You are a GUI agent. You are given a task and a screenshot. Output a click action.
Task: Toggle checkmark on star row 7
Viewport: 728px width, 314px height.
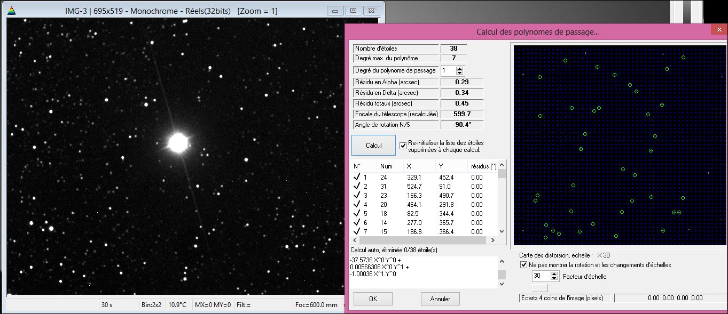click(357, 232)
